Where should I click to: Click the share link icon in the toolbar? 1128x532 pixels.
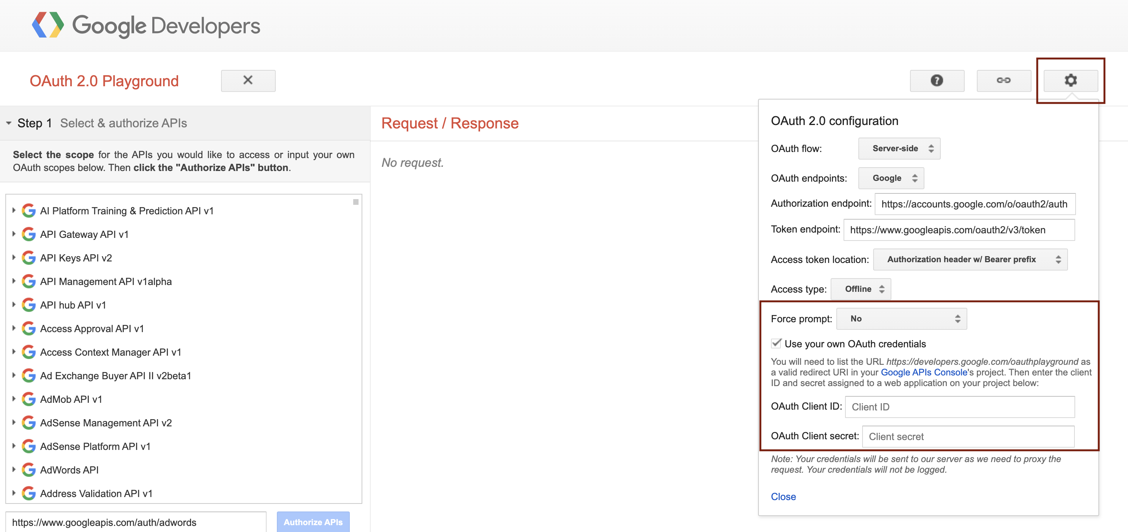(x=1004, y=81)
